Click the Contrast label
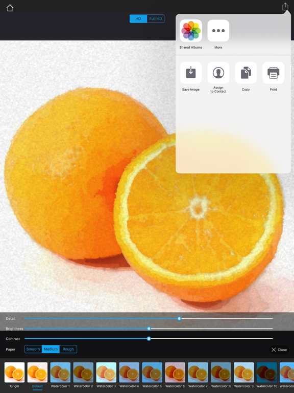Image resolution: width=294 pixels, height=393 pixels. pos(13,339)
